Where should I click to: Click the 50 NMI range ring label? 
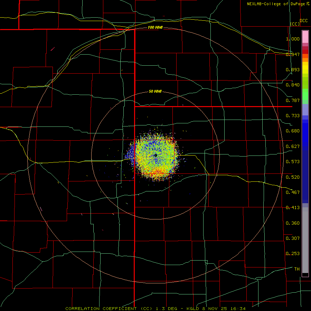[155, 92]
